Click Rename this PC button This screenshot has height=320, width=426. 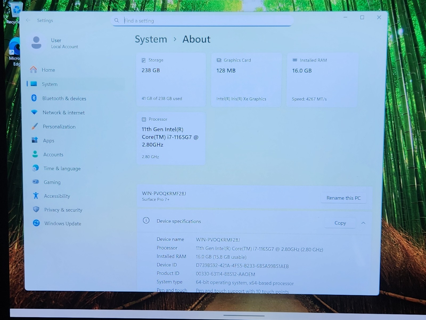(343, 198)
